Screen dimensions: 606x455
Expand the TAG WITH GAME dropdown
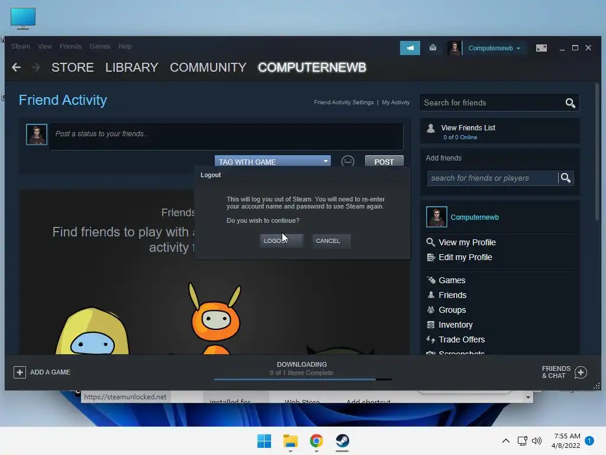coord(272,161)
